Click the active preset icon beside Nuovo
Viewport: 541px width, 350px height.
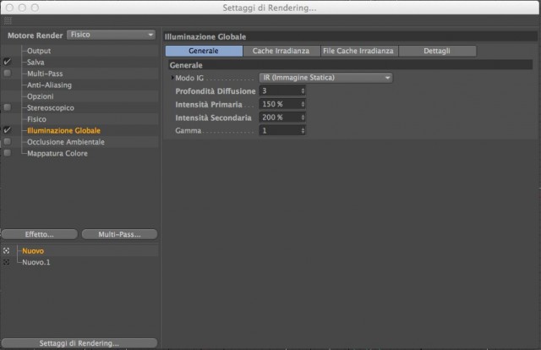coord(6,251)
